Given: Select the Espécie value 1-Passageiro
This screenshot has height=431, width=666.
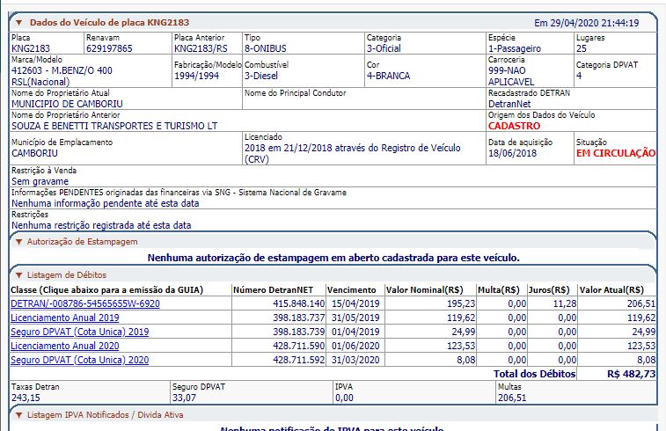Looking at the screenshot, I should tap(515, 48).
